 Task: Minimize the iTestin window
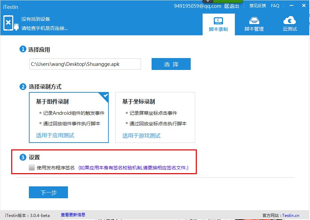tap(291, 5)
